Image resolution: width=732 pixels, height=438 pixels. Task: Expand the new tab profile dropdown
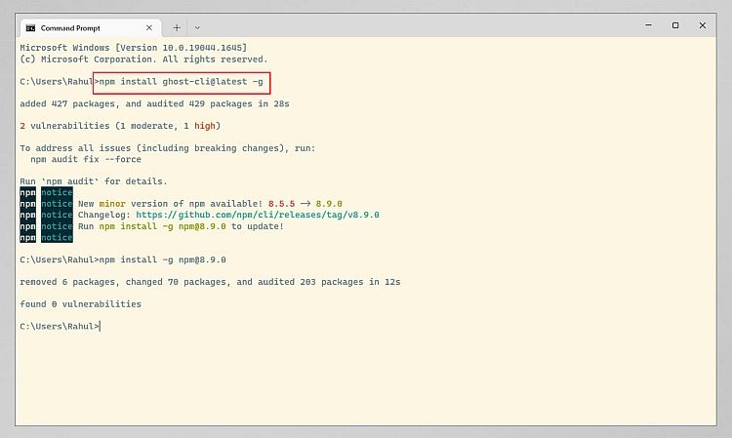[x=197, y=28]
